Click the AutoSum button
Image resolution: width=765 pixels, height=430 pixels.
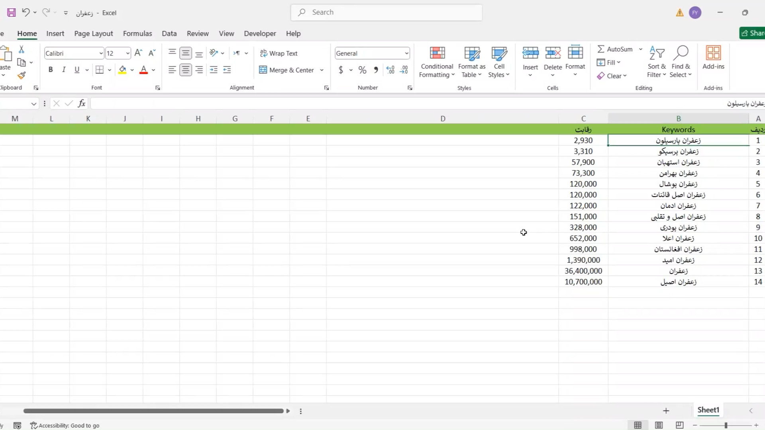coord(615,49)
